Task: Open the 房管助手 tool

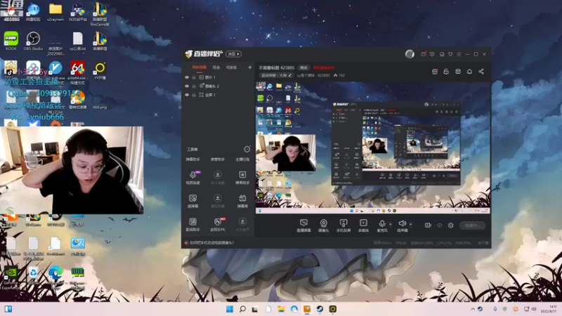Action: [x=218, y=159]
